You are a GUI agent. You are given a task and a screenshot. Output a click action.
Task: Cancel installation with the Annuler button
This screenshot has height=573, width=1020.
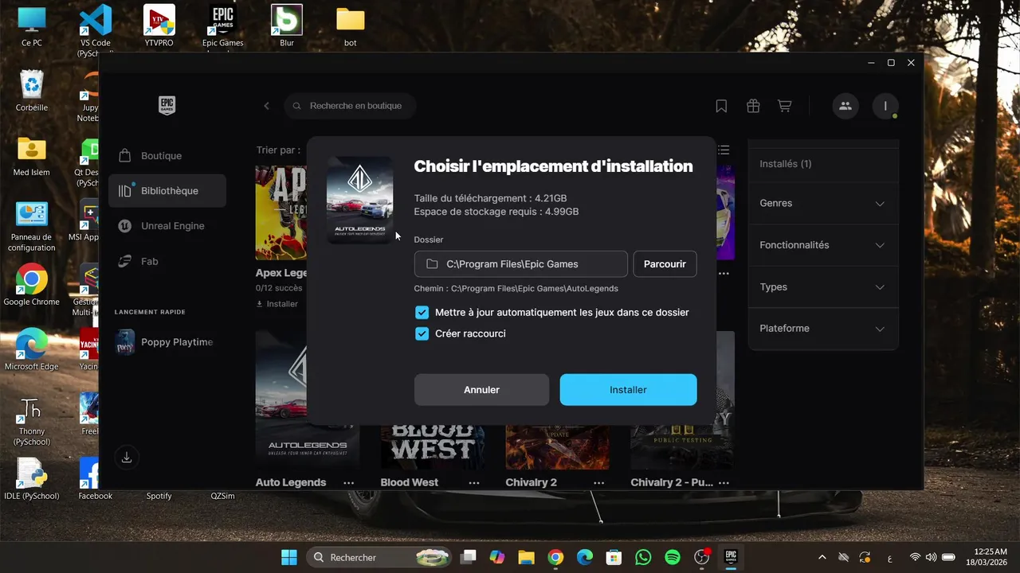coord(481,390)
